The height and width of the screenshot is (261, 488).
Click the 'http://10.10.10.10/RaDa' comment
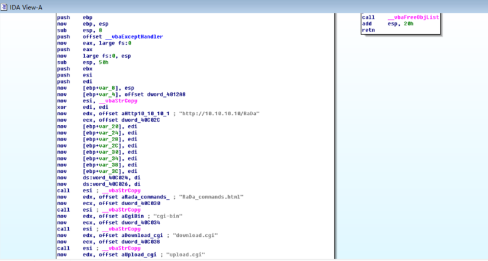219,114
